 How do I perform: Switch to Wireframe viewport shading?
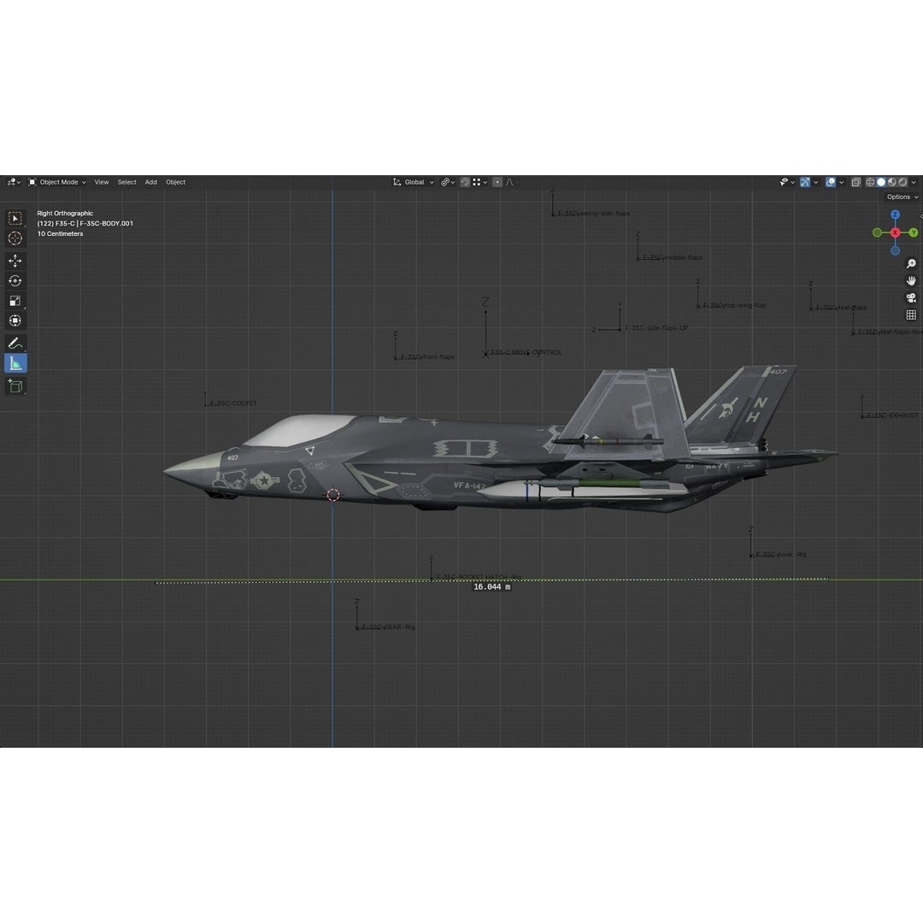click(870, 183)
